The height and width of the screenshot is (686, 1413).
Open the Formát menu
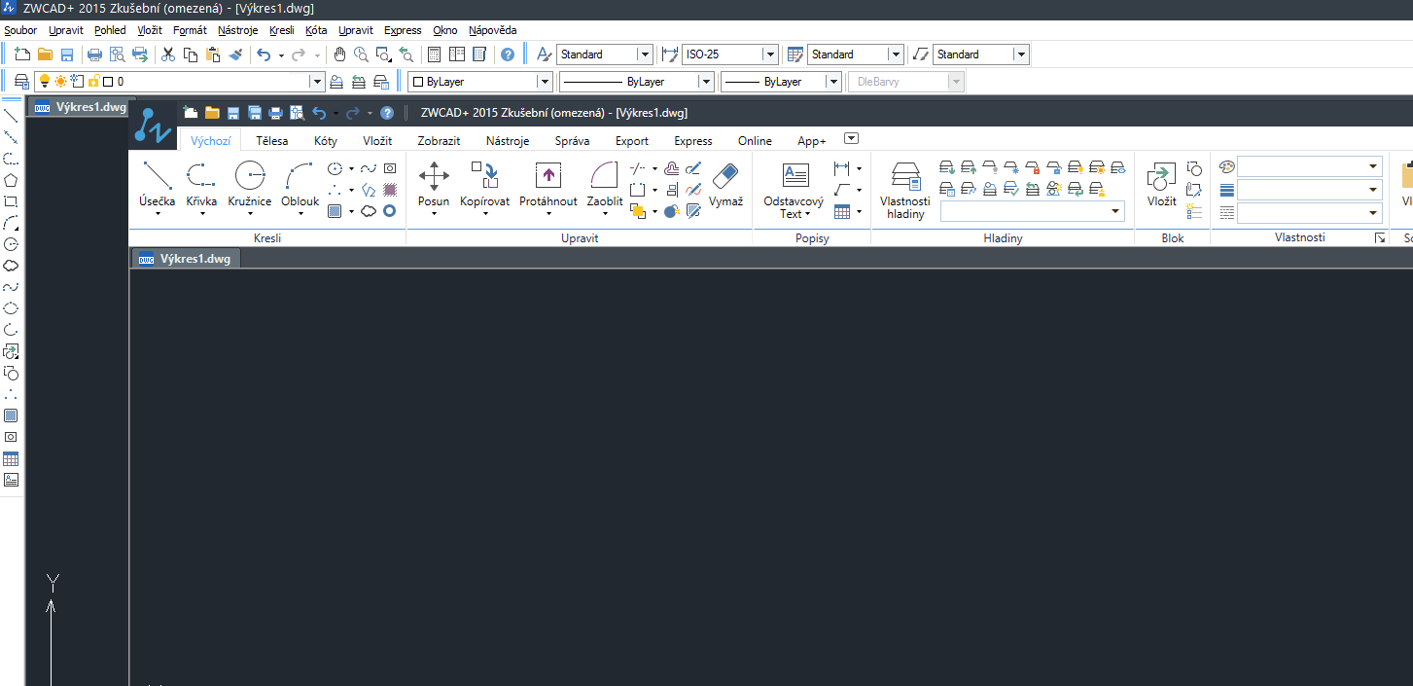pyautogui.click(x=190, y=30)
